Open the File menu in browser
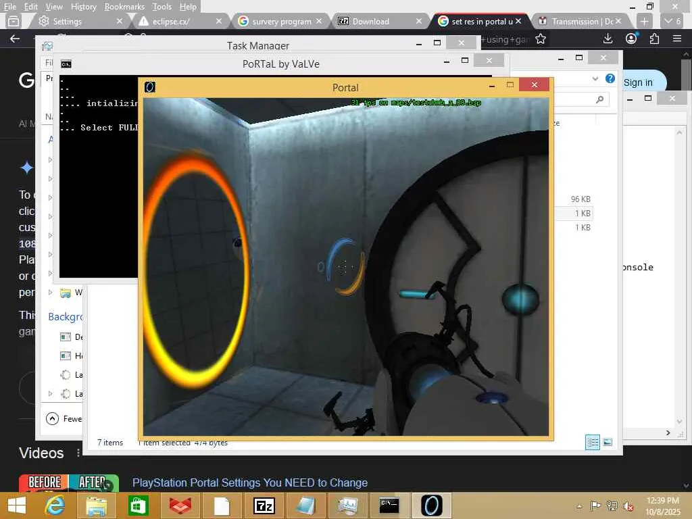This screenshot has height=519, width=692. [9, 7]
